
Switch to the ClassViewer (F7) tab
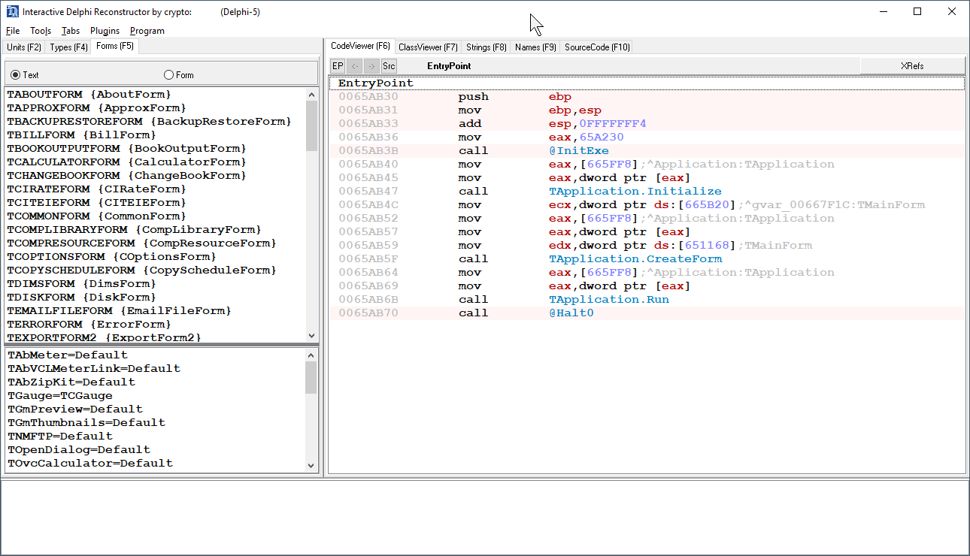point(427,47)
